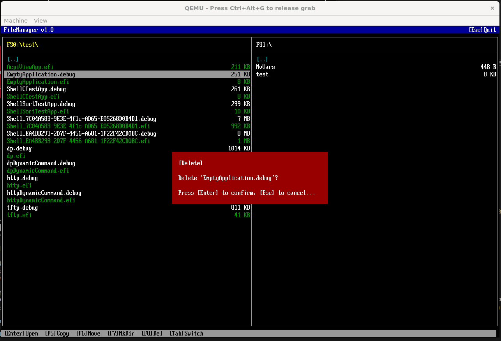Click the right pane parent directory [..]
This screenshot has height=341, width=501.
262,60
